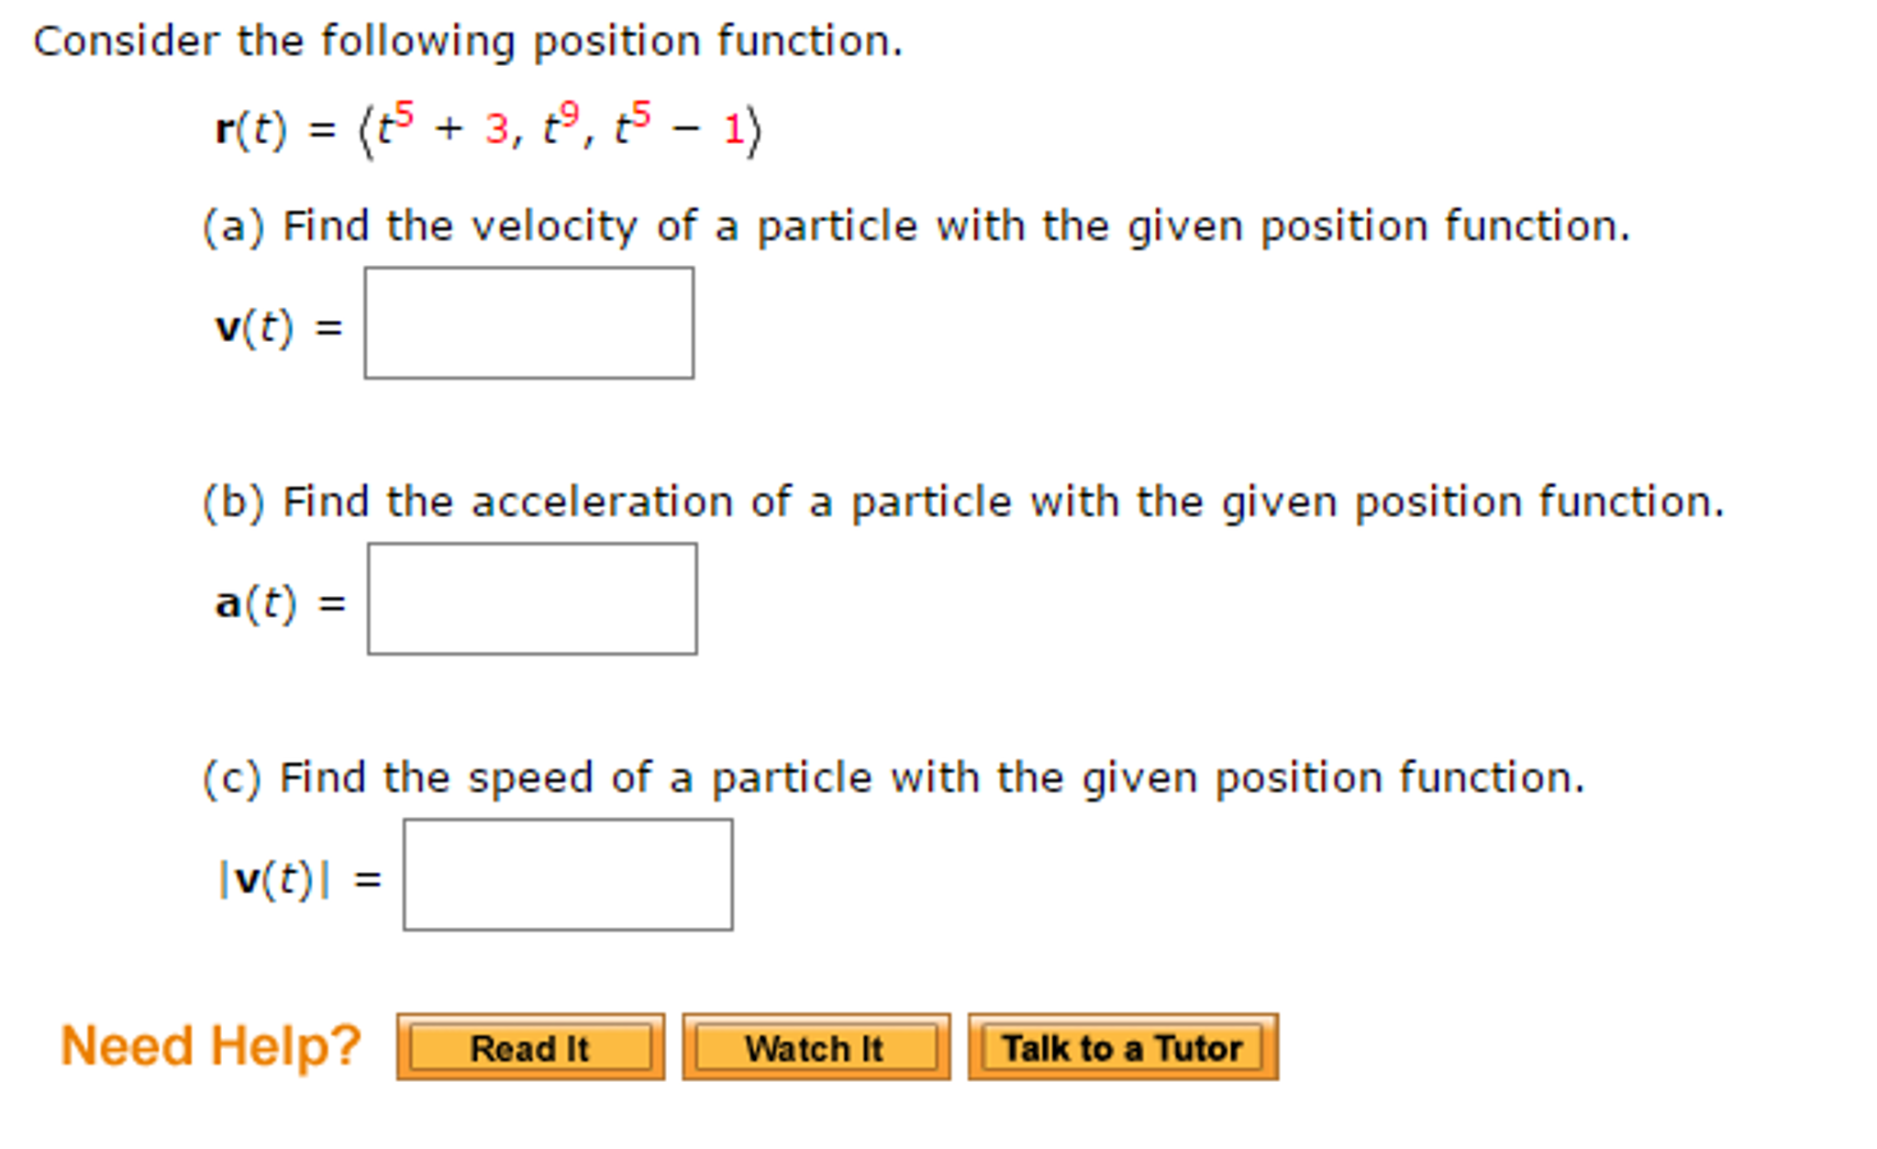The width and height of the screenshot is (1877, 1149).
Task: Click the part (c) question text
Action: click(x=890, y=776)
